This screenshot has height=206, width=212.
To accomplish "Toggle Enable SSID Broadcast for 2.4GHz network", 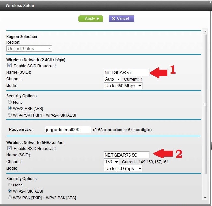I will (x=9, y=66).
